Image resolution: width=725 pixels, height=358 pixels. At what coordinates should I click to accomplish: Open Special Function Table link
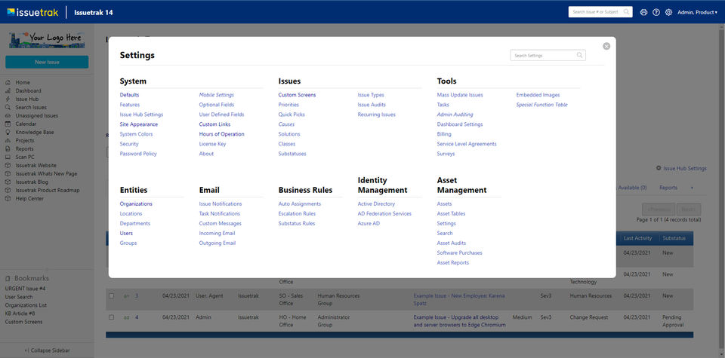coord(542,105)
